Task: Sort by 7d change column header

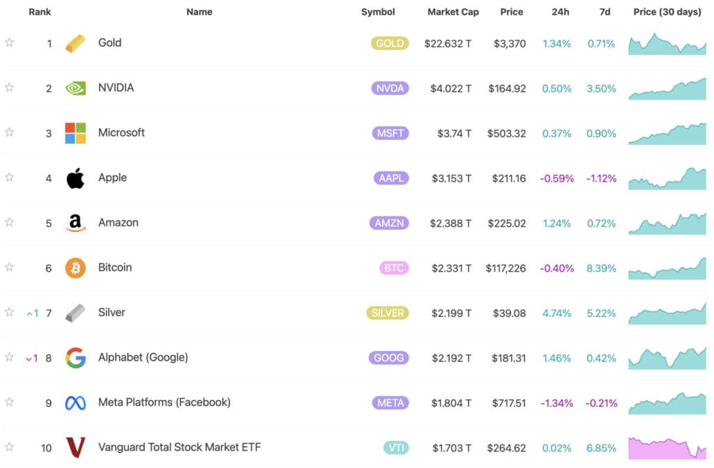Action: pos(605,12)
